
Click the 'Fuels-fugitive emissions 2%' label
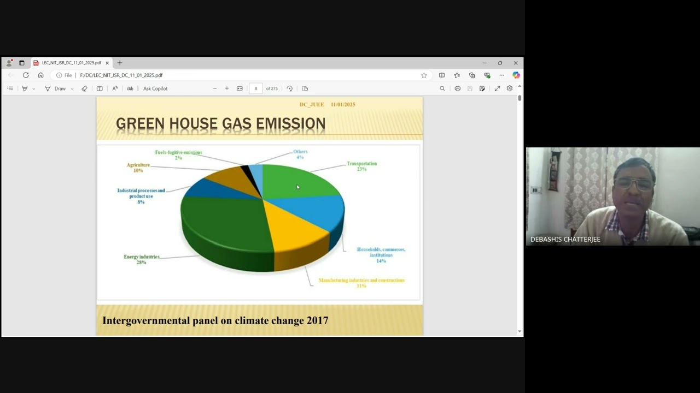[178, 155]
